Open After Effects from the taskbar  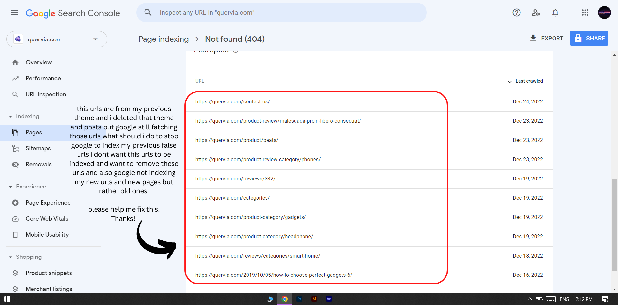tap(329, 299)
